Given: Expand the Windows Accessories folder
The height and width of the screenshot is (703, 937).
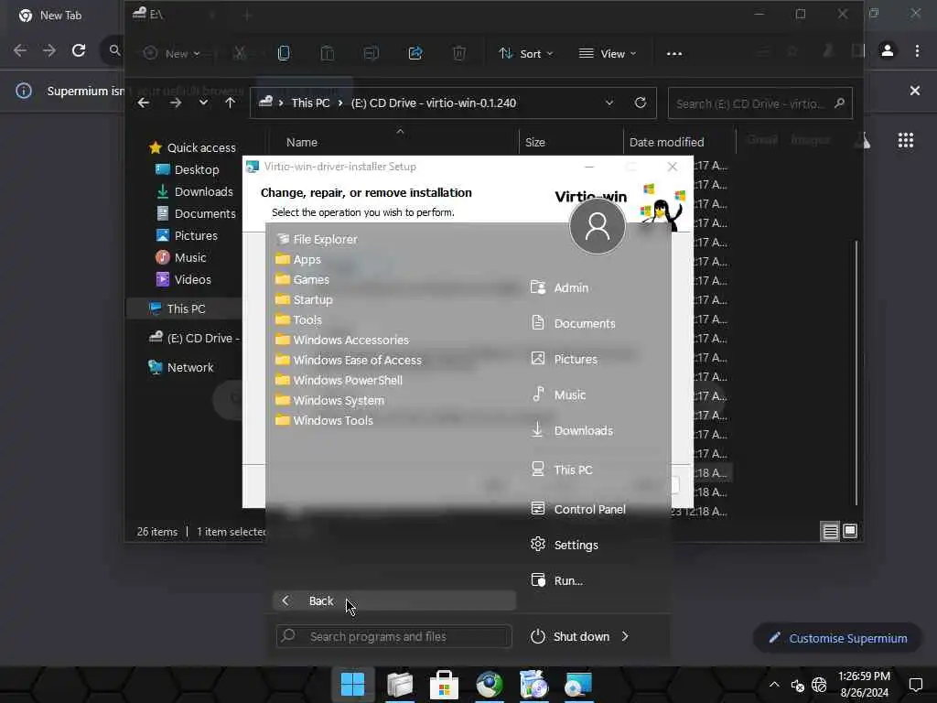Looking at the screenshot, I should (x=342, y=341).
